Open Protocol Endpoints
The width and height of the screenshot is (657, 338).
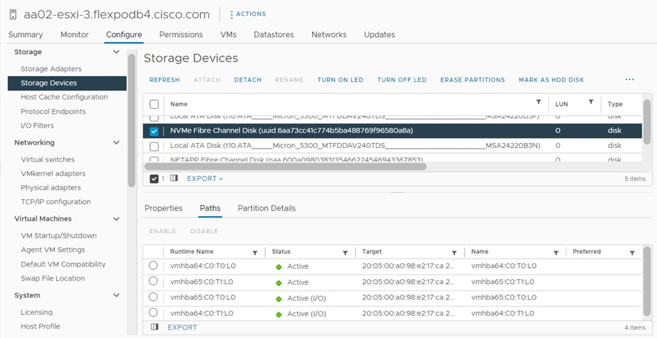point(53,111)
